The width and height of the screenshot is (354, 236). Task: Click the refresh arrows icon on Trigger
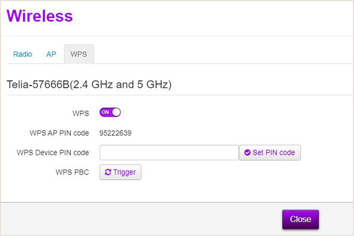tap(108, 172)
